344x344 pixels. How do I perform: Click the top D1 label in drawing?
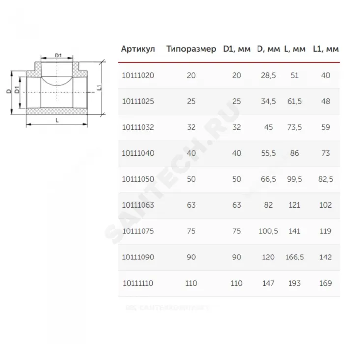[58, 55]
